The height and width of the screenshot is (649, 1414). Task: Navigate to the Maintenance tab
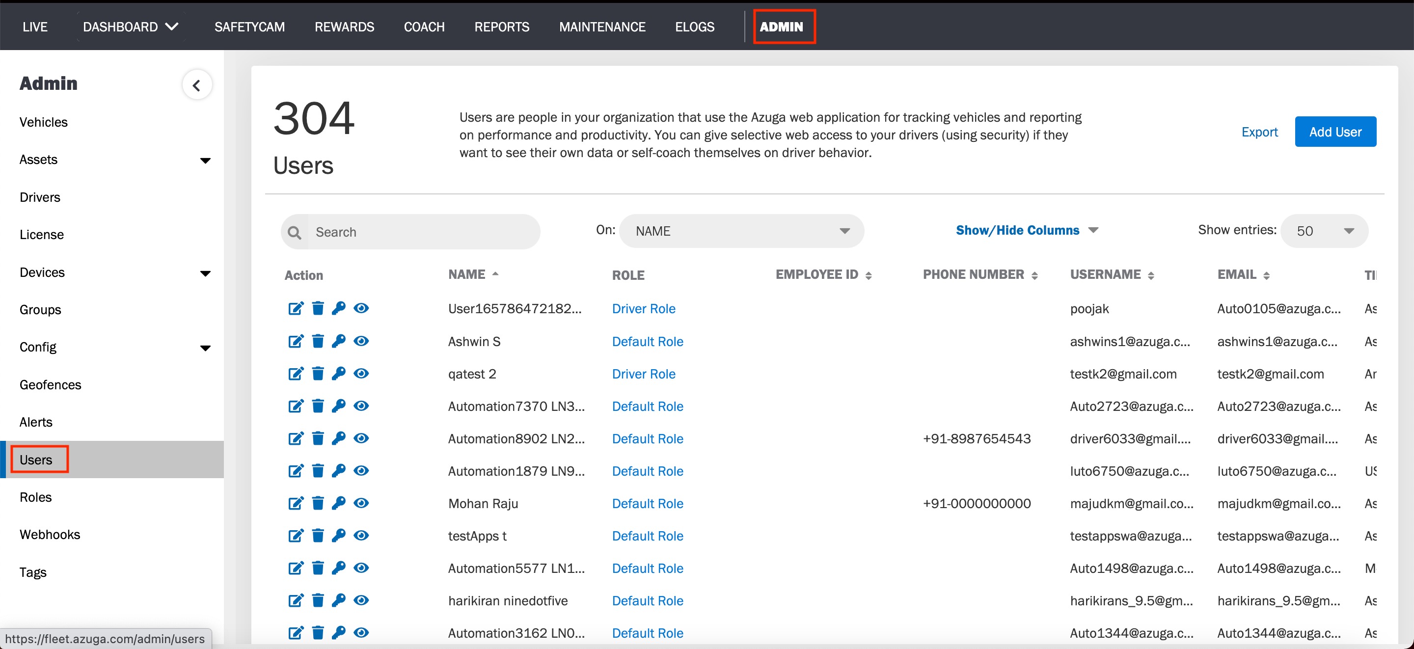pyautogui.click(x=602, y=27)
